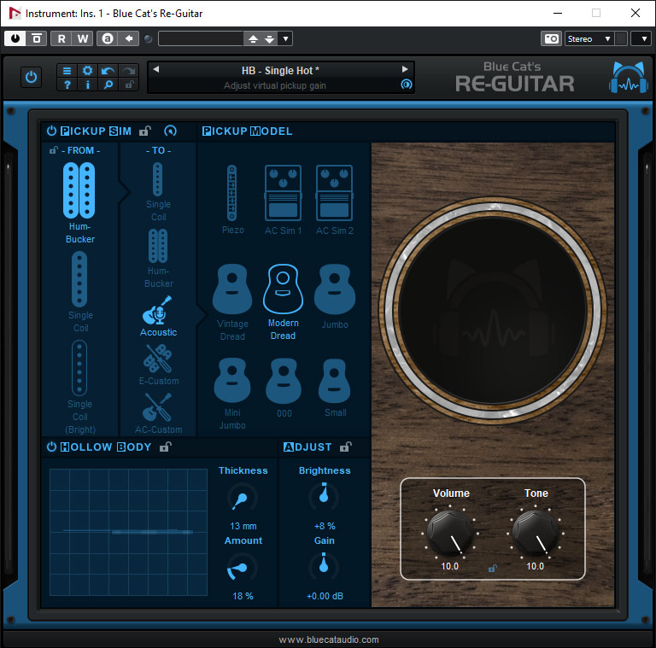Viewport: 656px width, 648px height.
Task: Open the www.bluecataudio.com link
Action: pyautogui.click(x=328, y=639)
